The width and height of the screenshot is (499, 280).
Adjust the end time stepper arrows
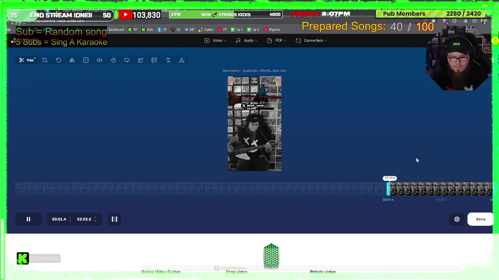tap(95, 219)
